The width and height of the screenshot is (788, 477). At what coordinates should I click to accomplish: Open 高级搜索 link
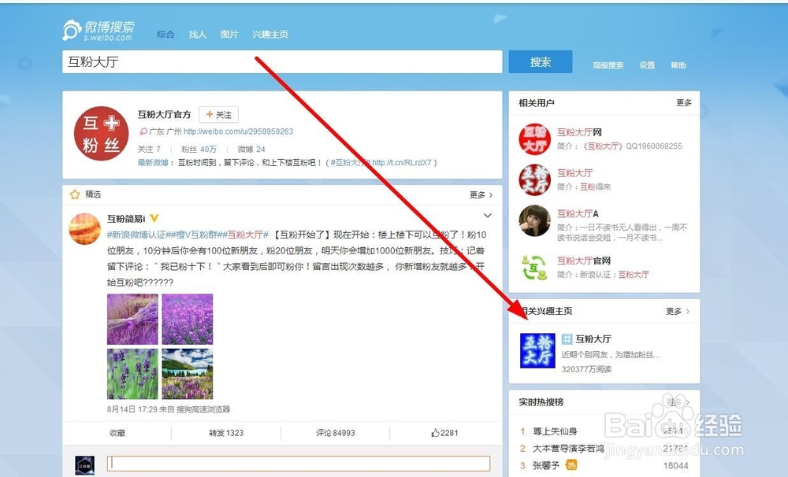pos(608,65)
